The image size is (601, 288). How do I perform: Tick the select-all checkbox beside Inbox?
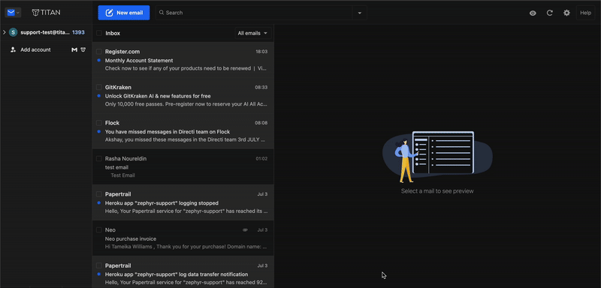[99, 33]
